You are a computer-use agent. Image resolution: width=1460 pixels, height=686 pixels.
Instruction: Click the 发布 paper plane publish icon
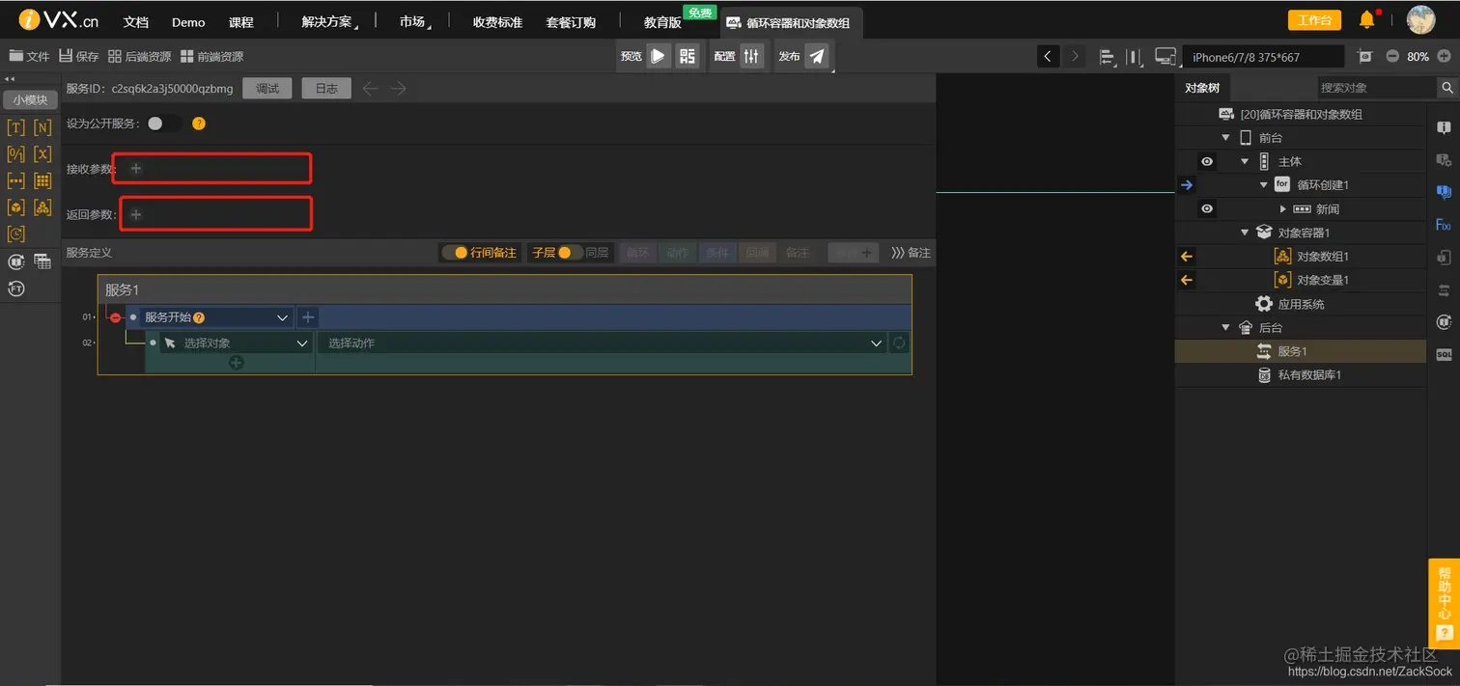tap(817, 56)
